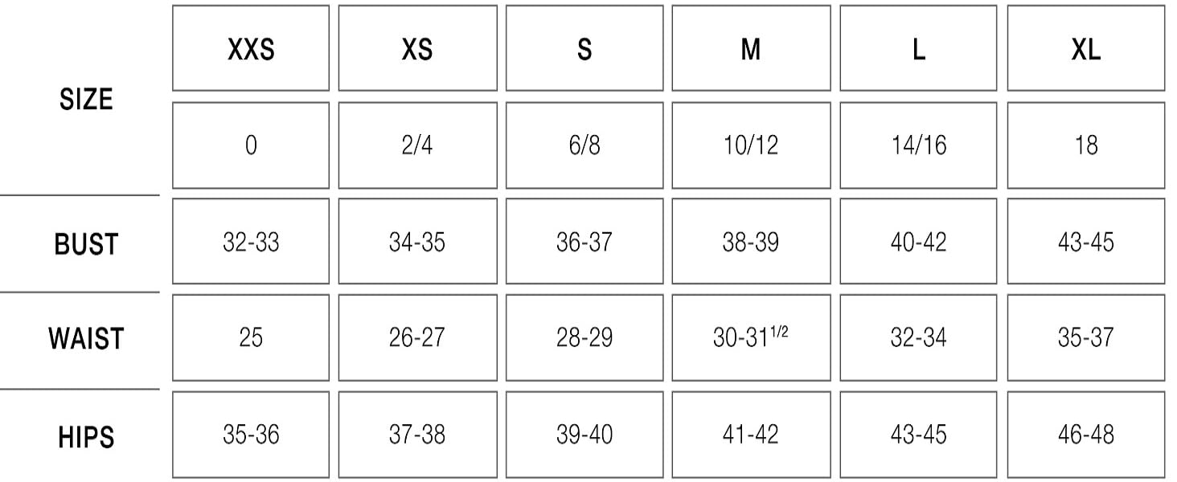This screenshot has width=1177, height=482.
Task: Choose the XL size column header
Action: pyautogui.click(x=1085, y=48)
